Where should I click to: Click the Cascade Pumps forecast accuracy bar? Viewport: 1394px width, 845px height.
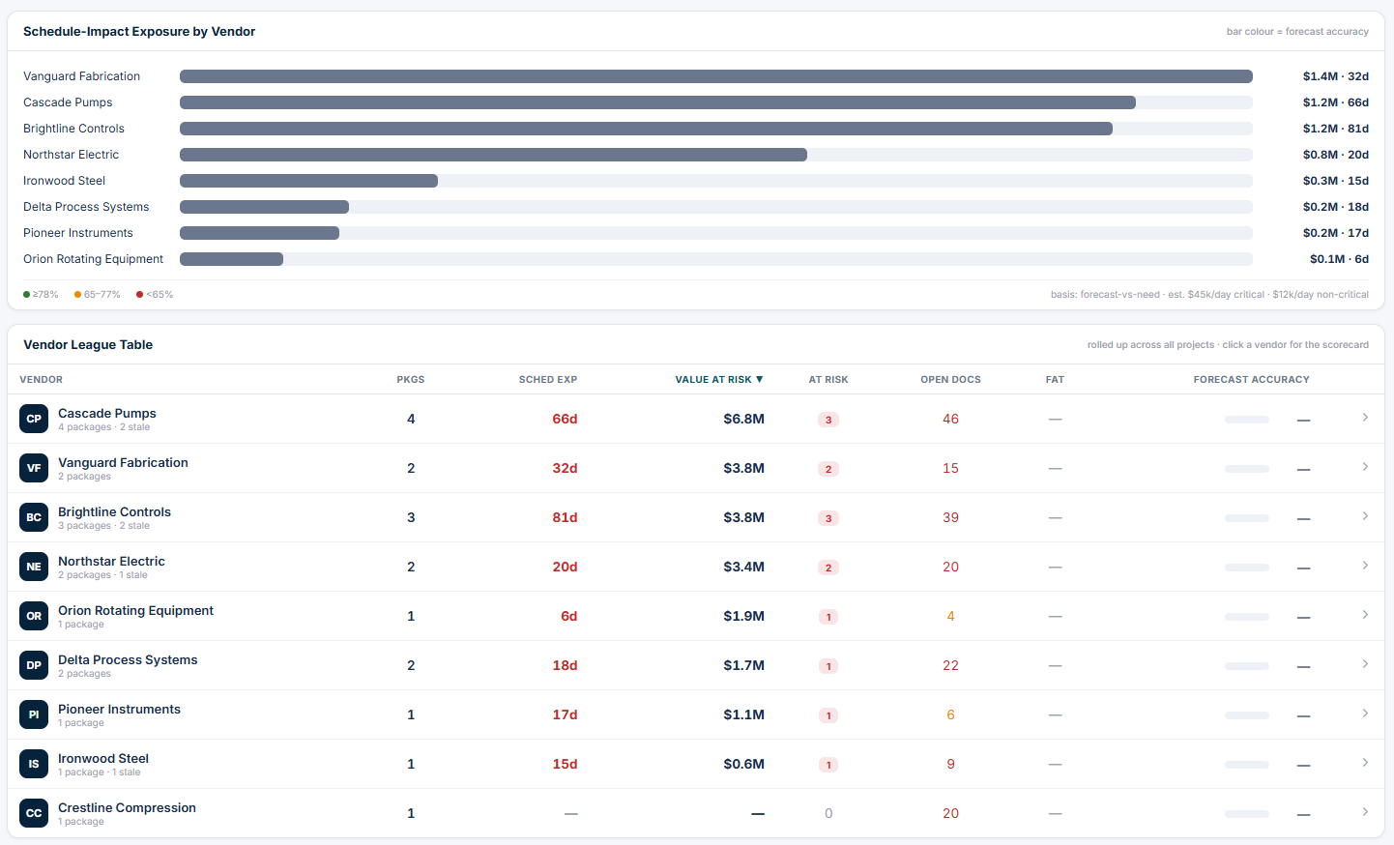(1246, 420)
